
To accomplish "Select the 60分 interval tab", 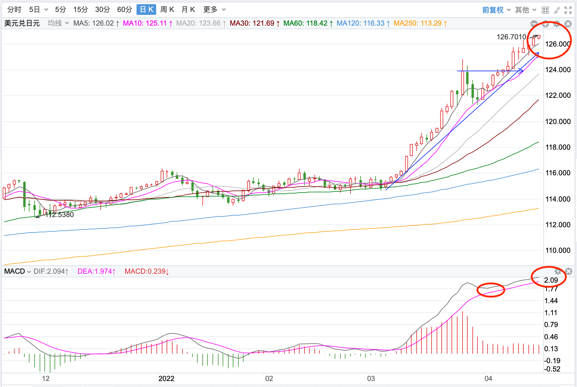I will coord(125,10).
